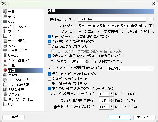This screenshot has height=122, width=158.
Task: Open the camera icon for キャプチャ
Action: (5, 75)
